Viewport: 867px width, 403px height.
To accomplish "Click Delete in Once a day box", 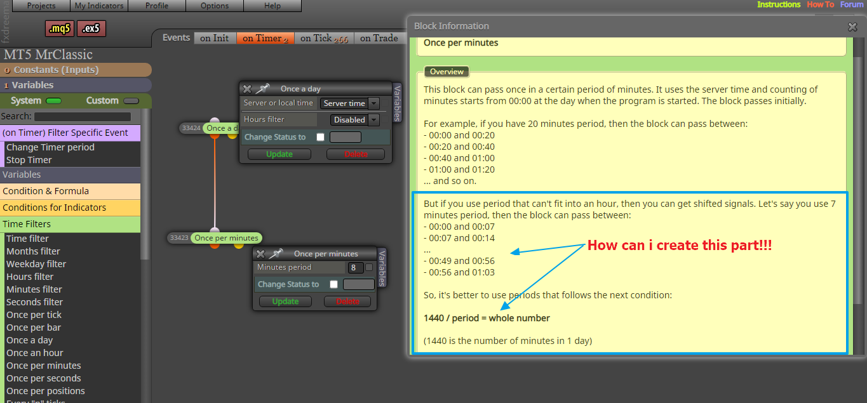I will coord(356,154).
